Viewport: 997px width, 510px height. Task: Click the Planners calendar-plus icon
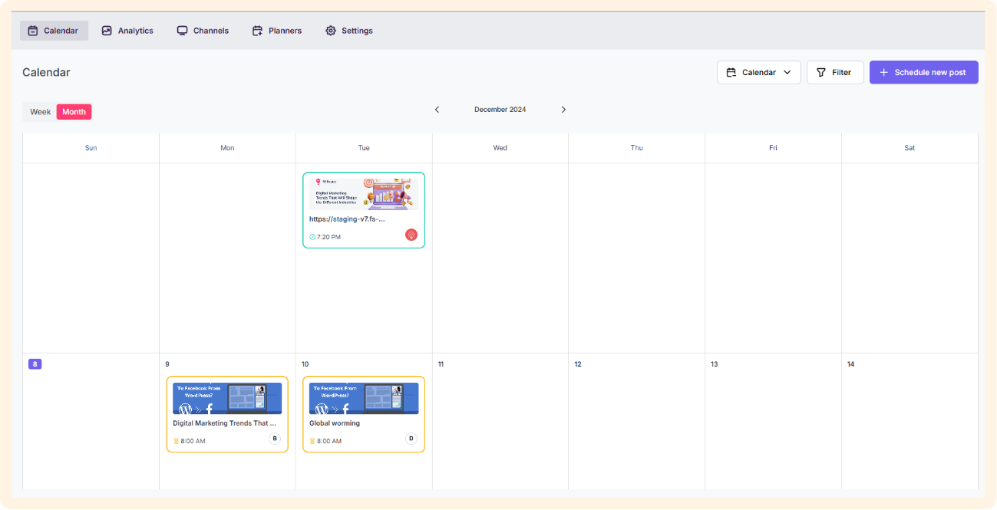(257, 31)
